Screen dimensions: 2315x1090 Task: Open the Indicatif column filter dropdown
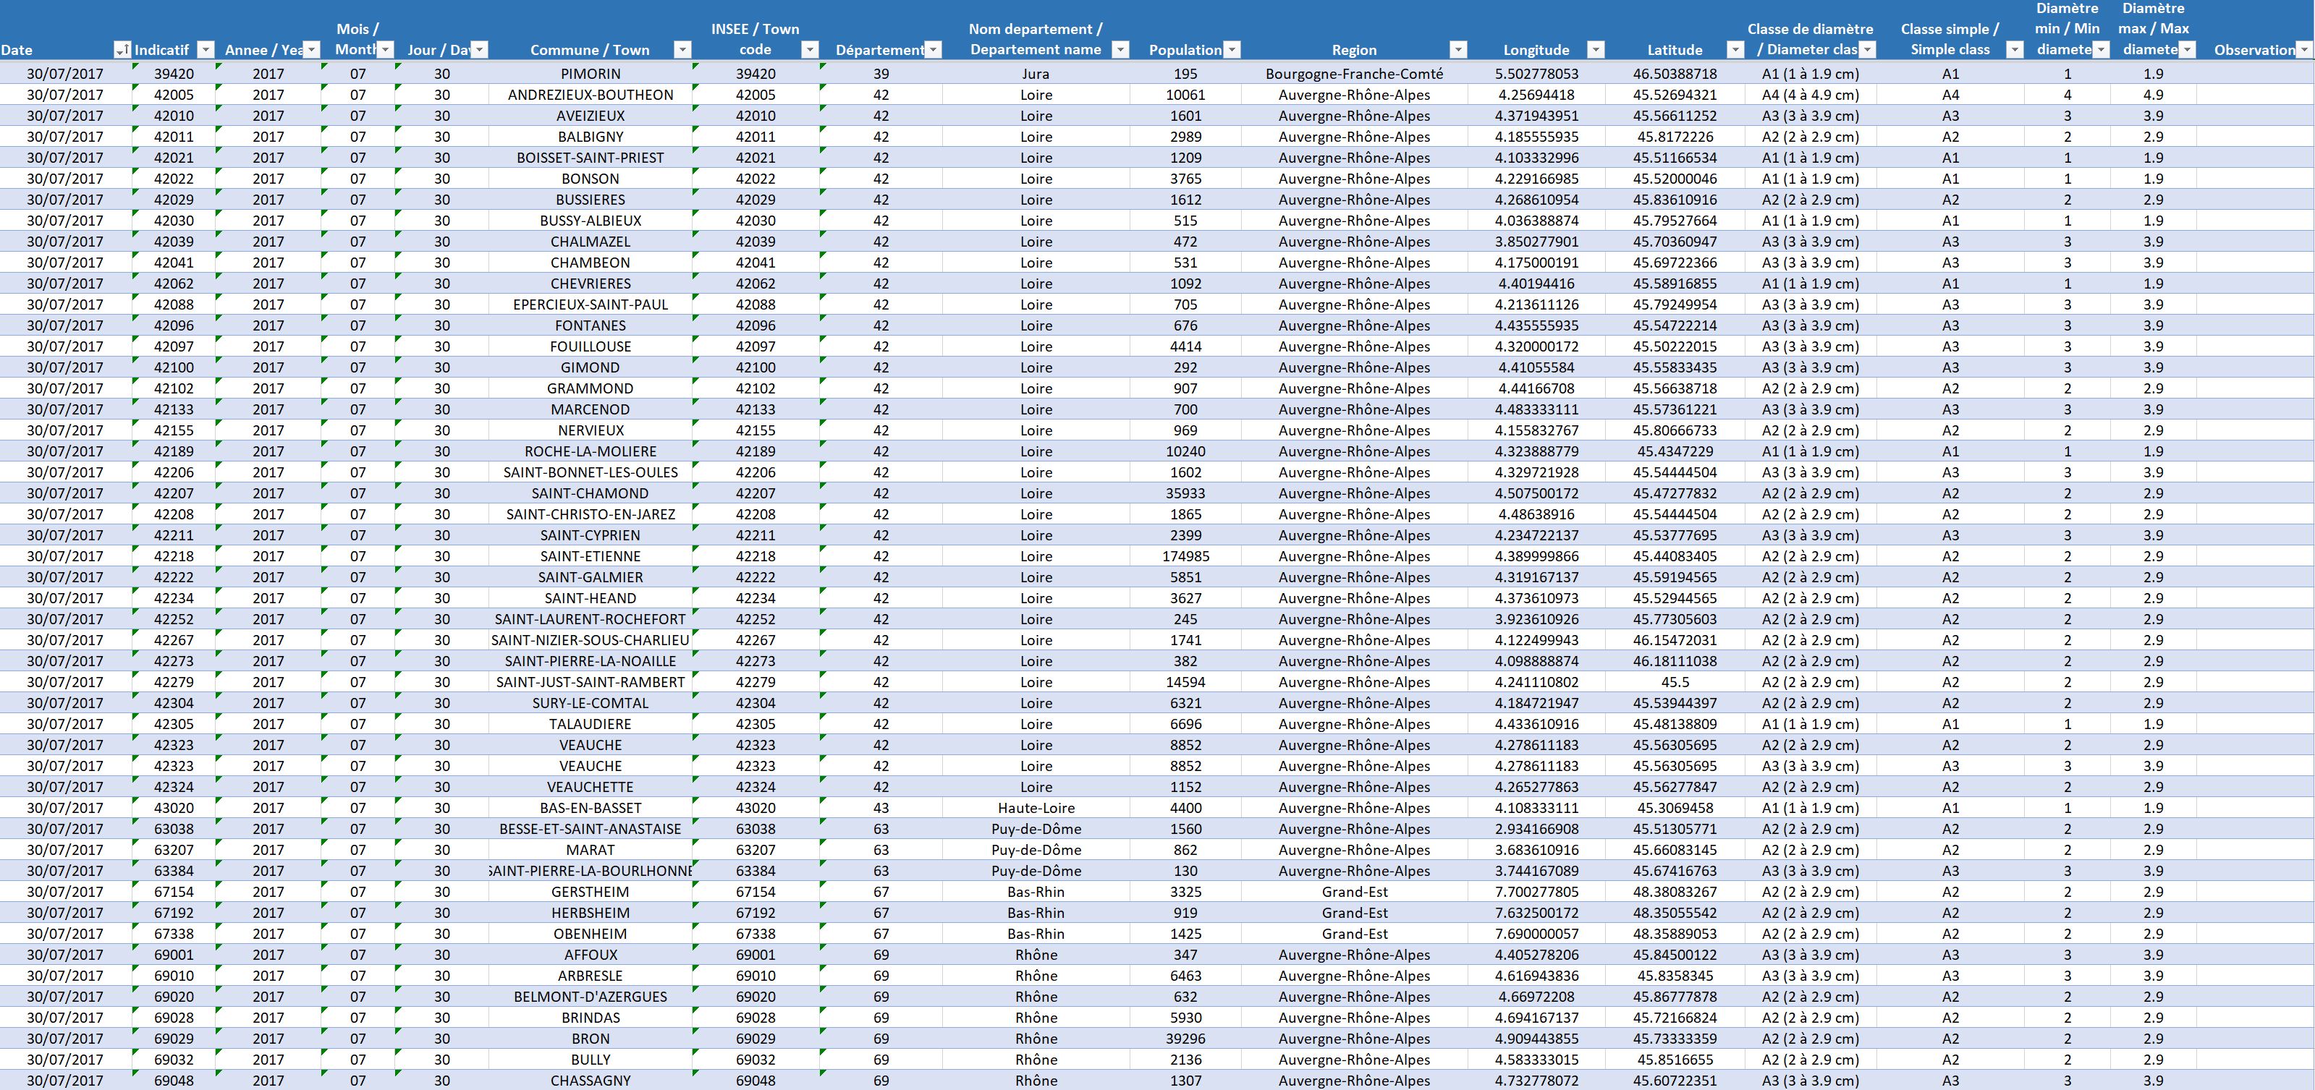(x=206, y=51)
